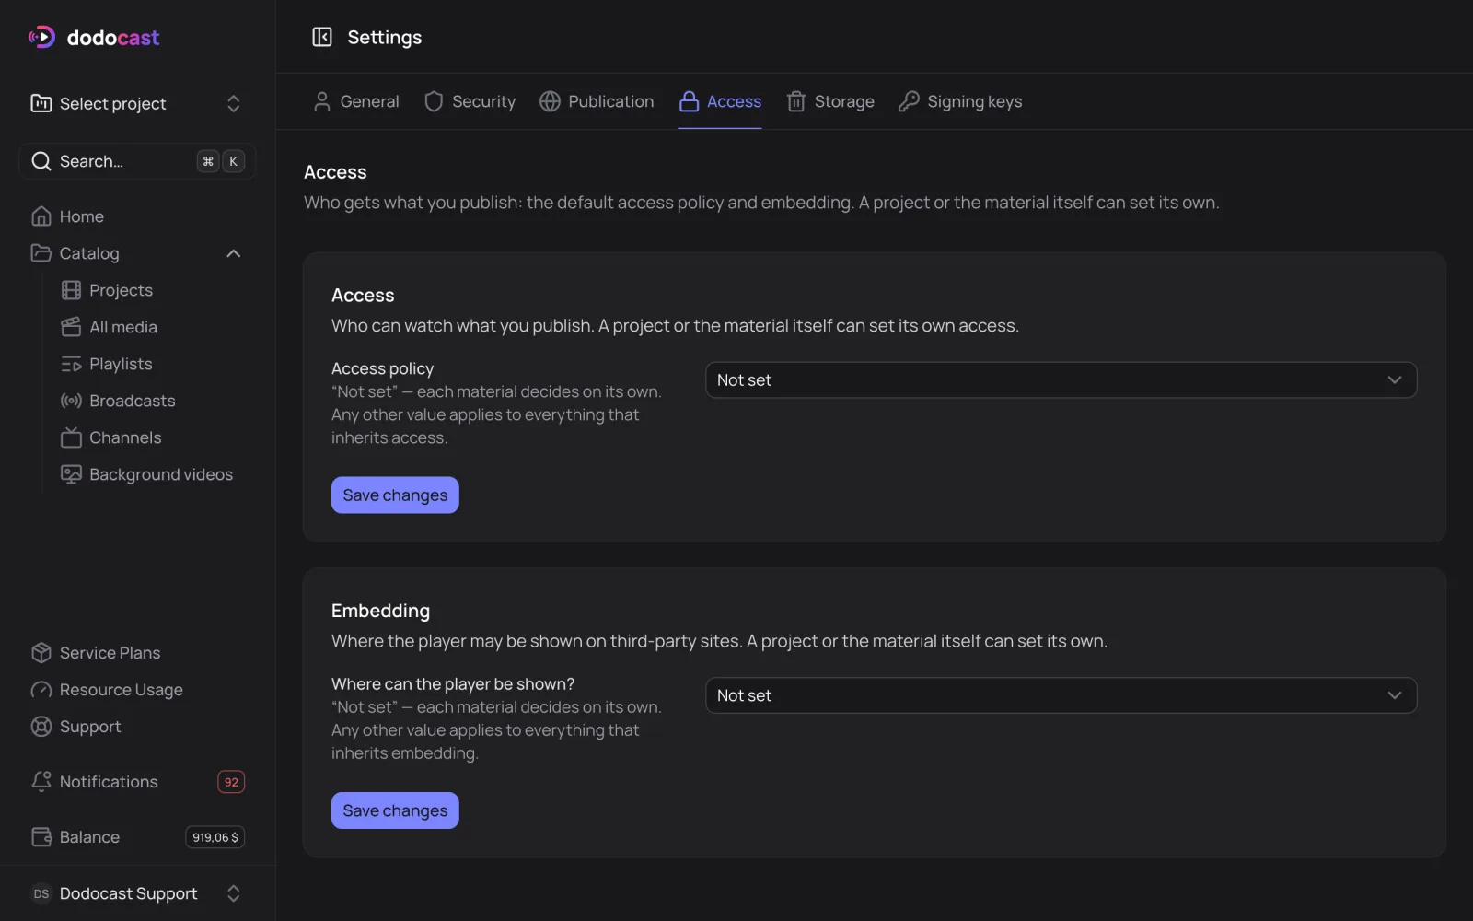Click the Notifications bell icon
The width and height of the screenshot is (1473, 921).
point(41,782)
